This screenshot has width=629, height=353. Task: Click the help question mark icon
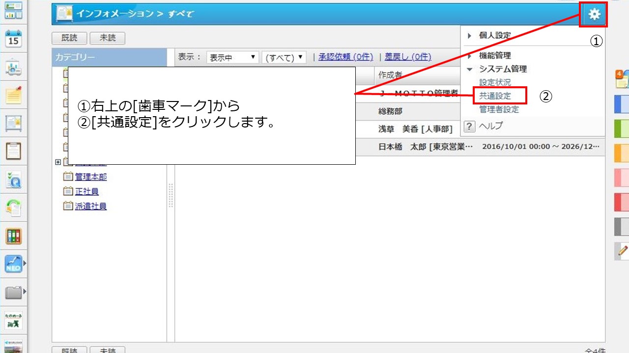tap(470, 126)
